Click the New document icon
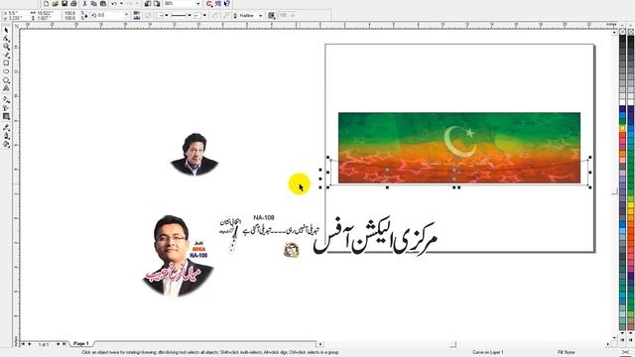This screenshot has width=635, height=357. coord(46,4)
